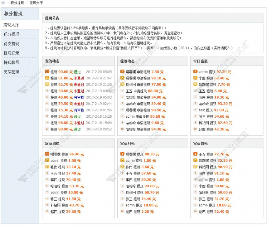
Task: Click the home icon in breadcrumb
Action: pos(3,3)
